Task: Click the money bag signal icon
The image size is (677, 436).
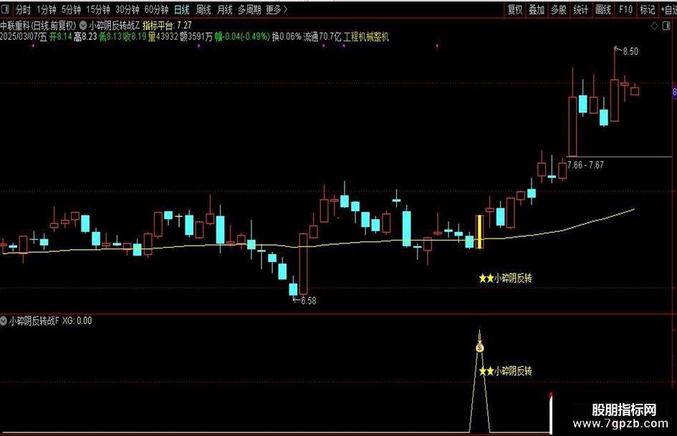Action: point(480,347)
